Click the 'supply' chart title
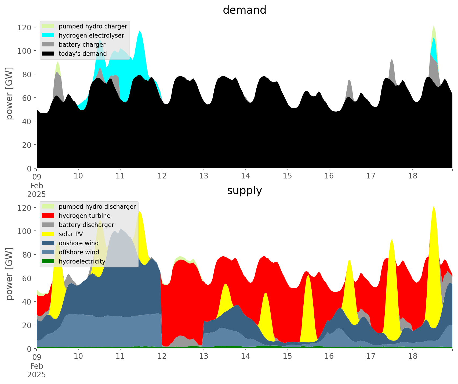458x384 pixels. (245, 191)
